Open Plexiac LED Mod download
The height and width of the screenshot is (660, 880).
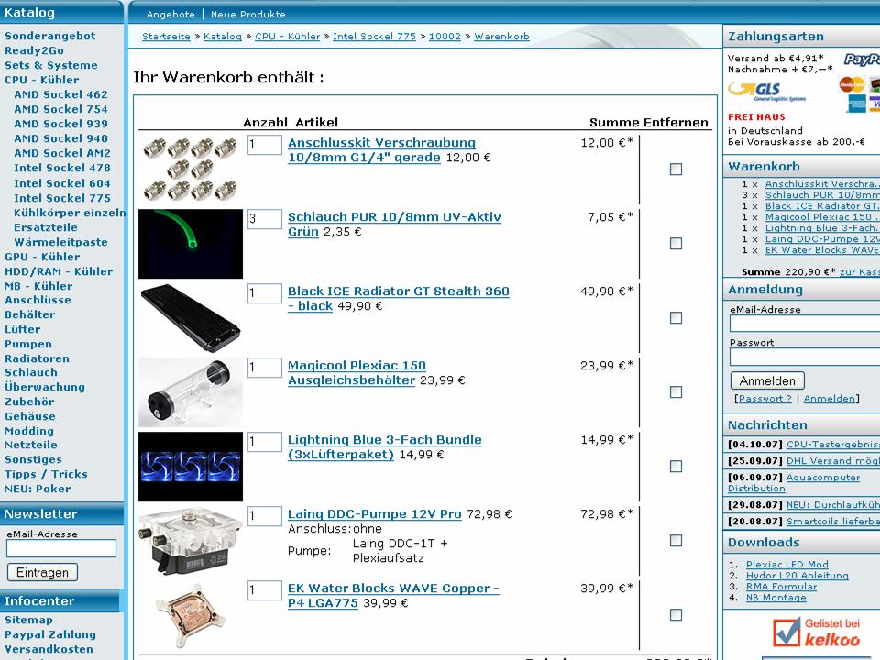(786, 564)
